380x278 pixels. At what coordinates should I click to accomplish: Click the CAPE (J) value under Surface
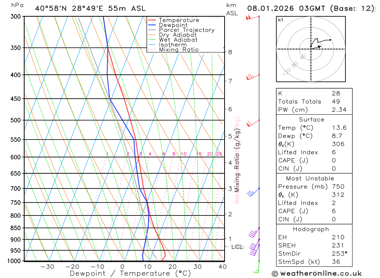[334, 161]
